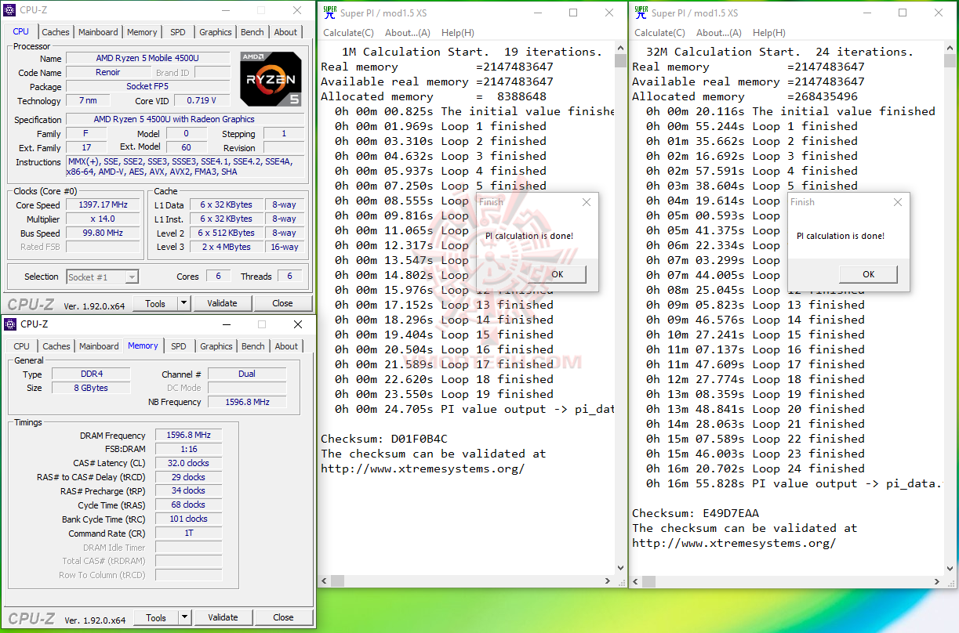Select About tab in bottom CPU-Z window
The image size is (959, 633).
coord(286,346)
